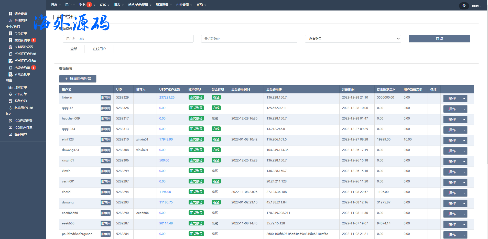Open 矿机订单 stack icon
This screenshot has height=239, width=488.
click(10, 94)
